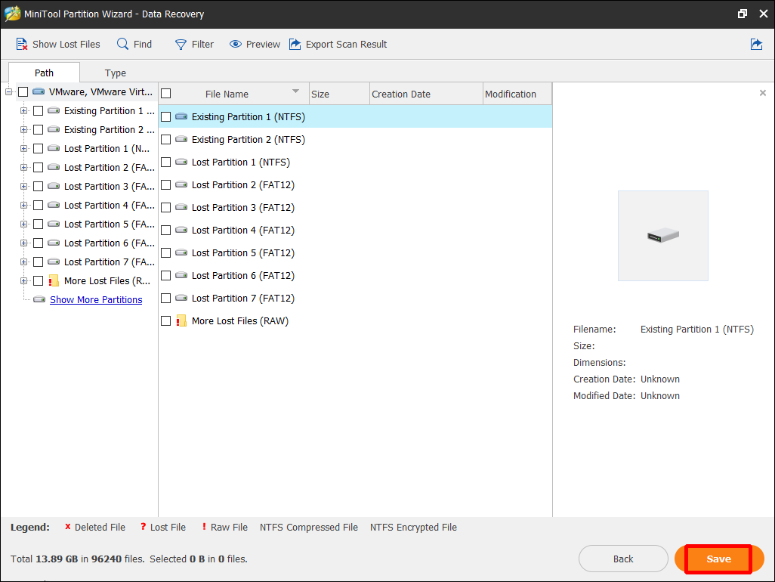775x582 pixels.
Task: Select the Lost Partition 6 (FAT12) row text
Action: (243, 275)
